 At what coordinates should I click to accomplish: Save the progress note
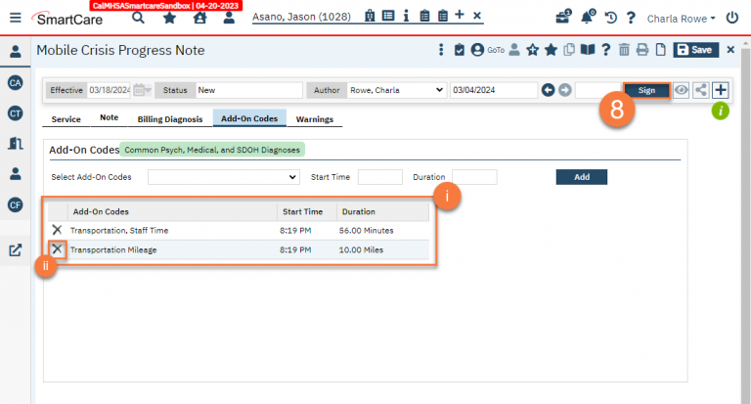click(694, 50)
